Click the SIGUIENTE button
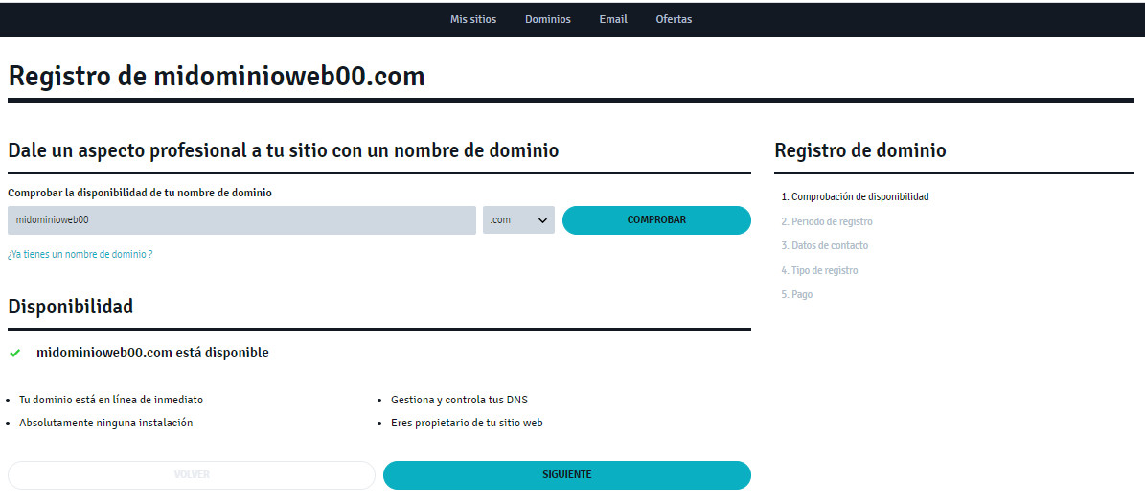Viewport: 1145px width, 504px height. point(566,475)
